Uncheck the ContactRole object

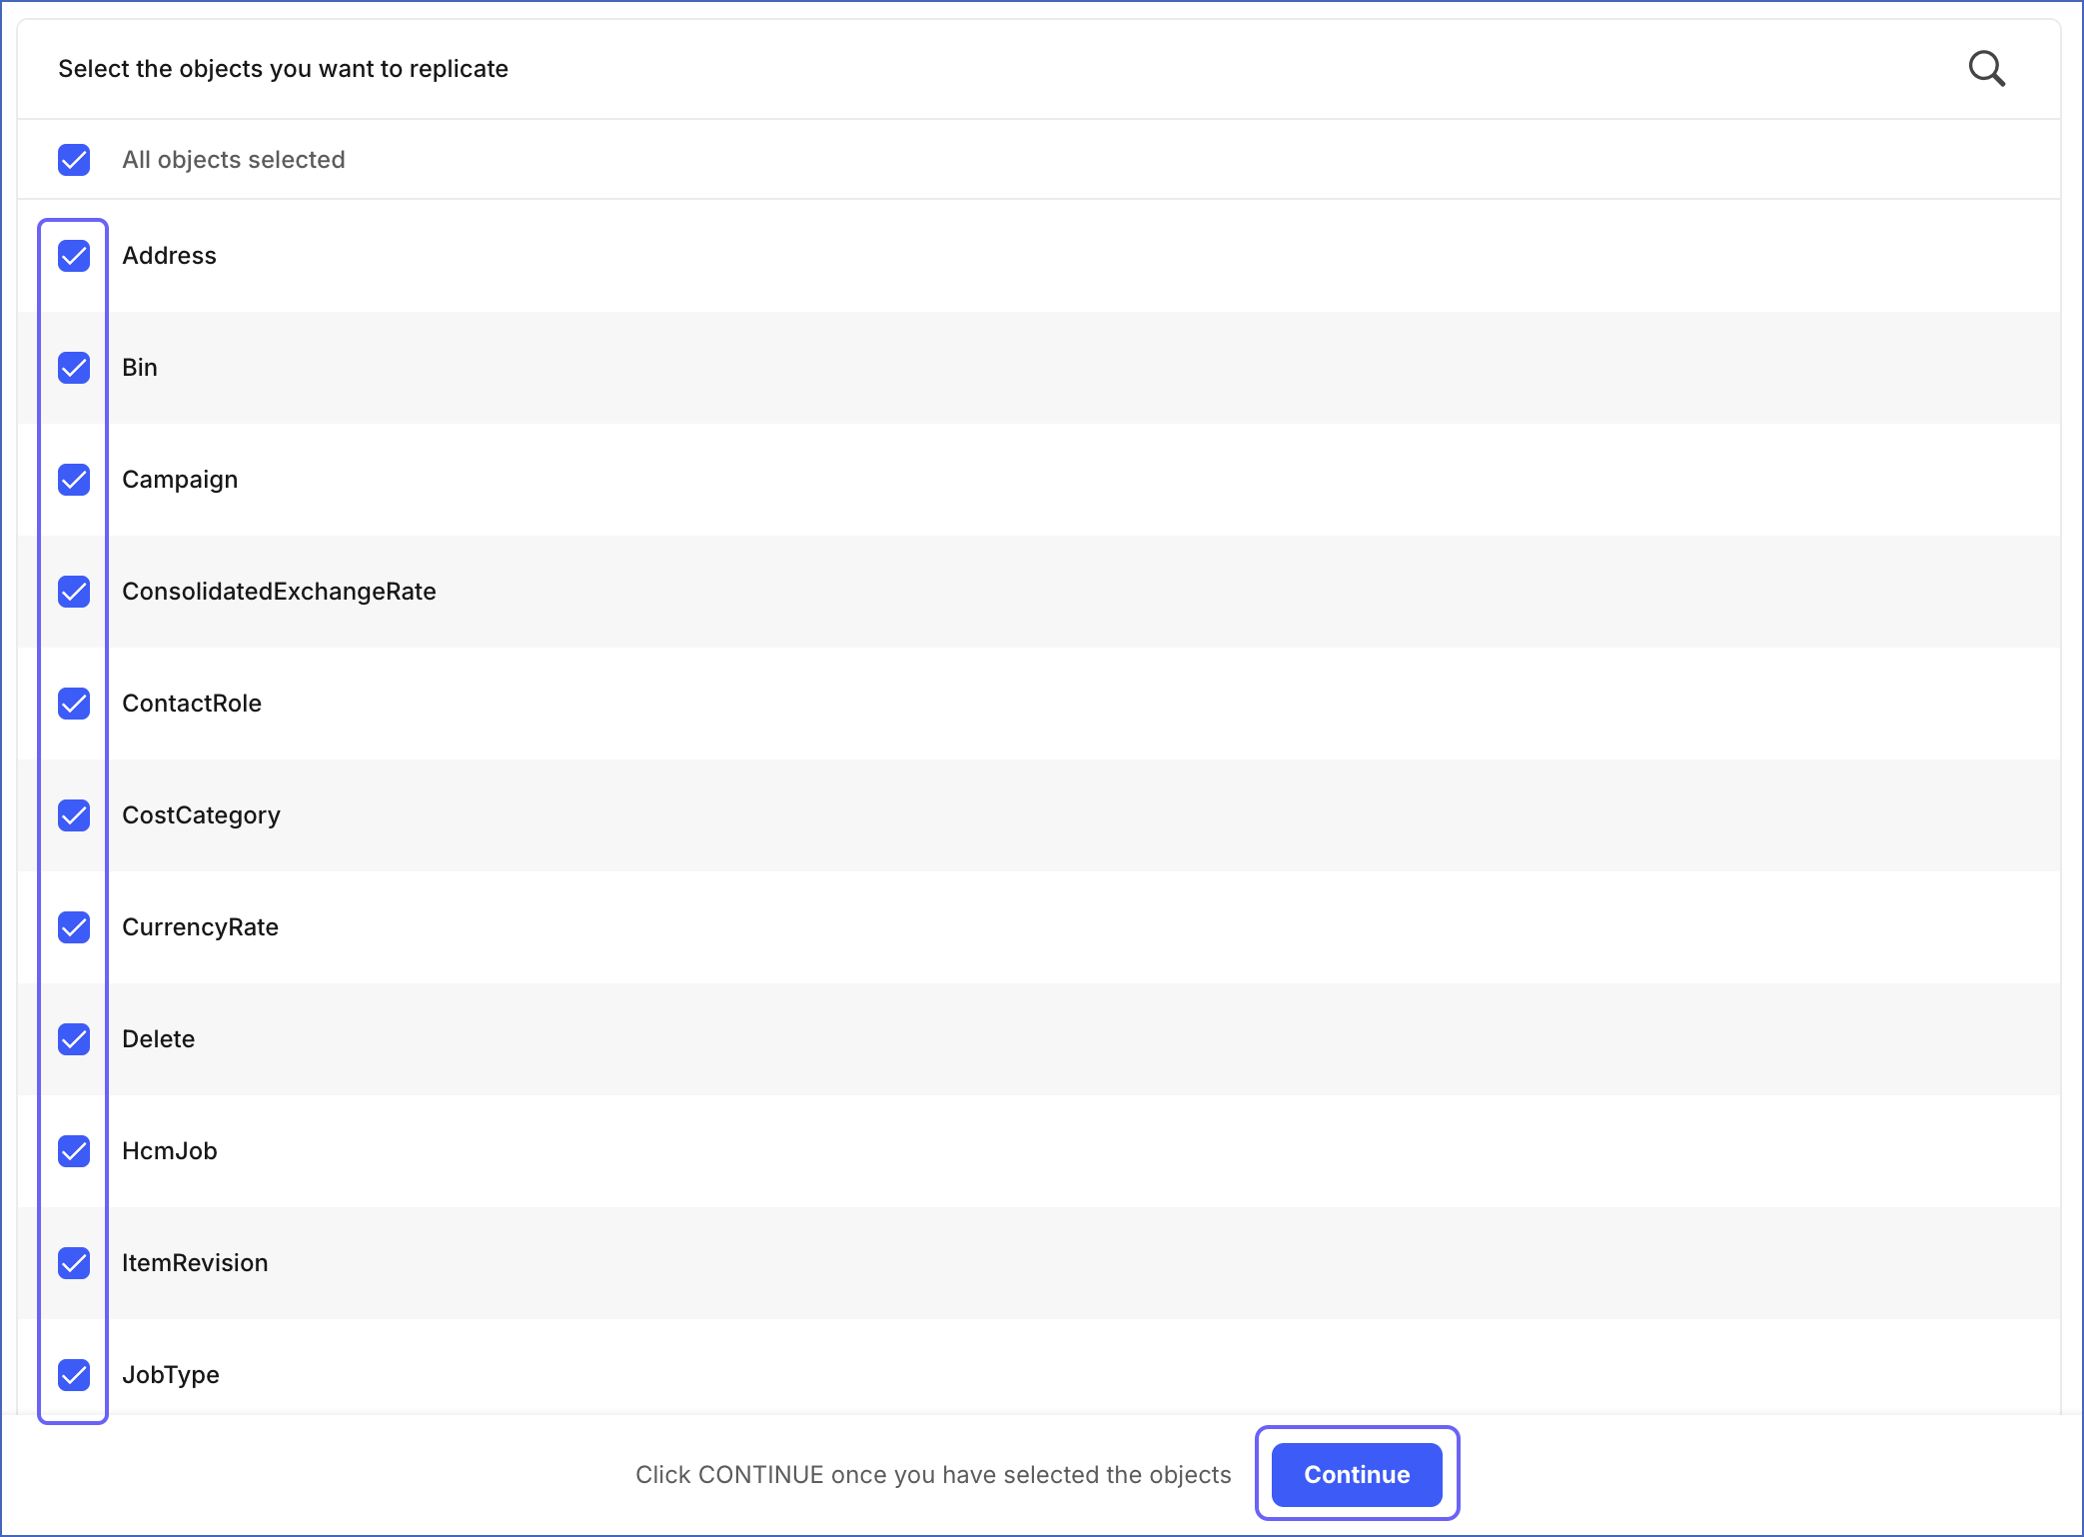[73, 705]
